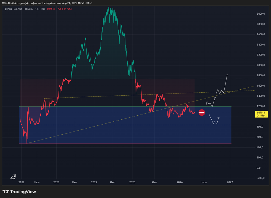The image size is (271, 198).
Task: Click the yellow 1075,8 price tag on axis
Action: click(x=261, y=114)
